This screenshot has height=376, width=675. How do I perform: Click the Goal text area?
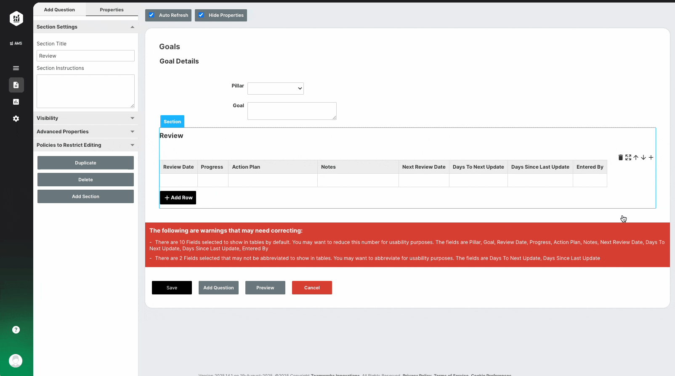point(292,111)
